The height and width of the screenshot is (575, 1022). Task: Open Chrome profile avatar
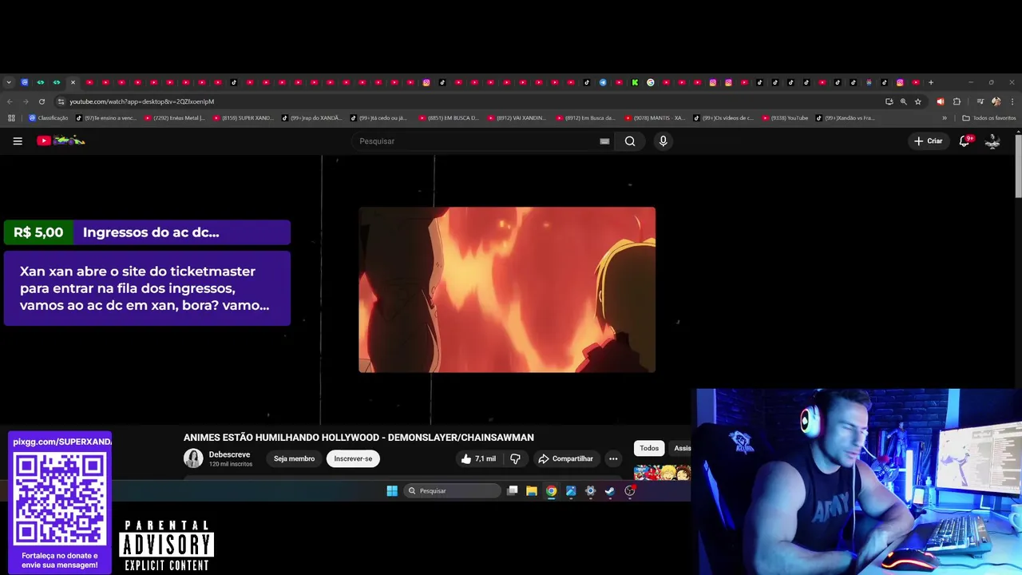tap(996, 101)
